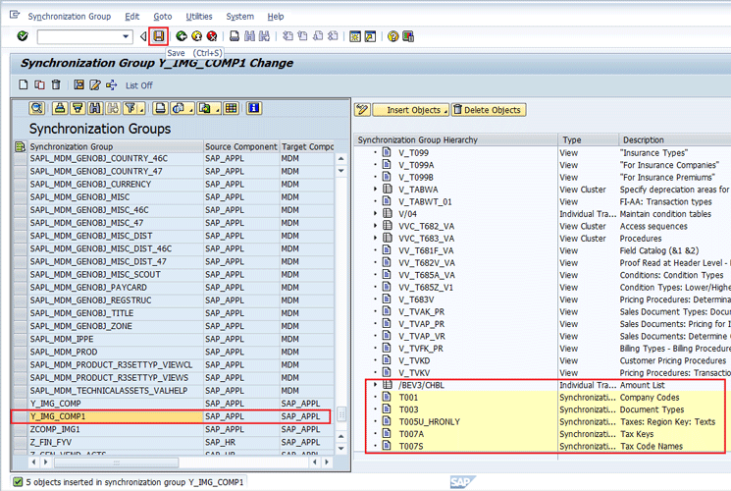Click the blue Information icon in list toolbar

(253, 108)
